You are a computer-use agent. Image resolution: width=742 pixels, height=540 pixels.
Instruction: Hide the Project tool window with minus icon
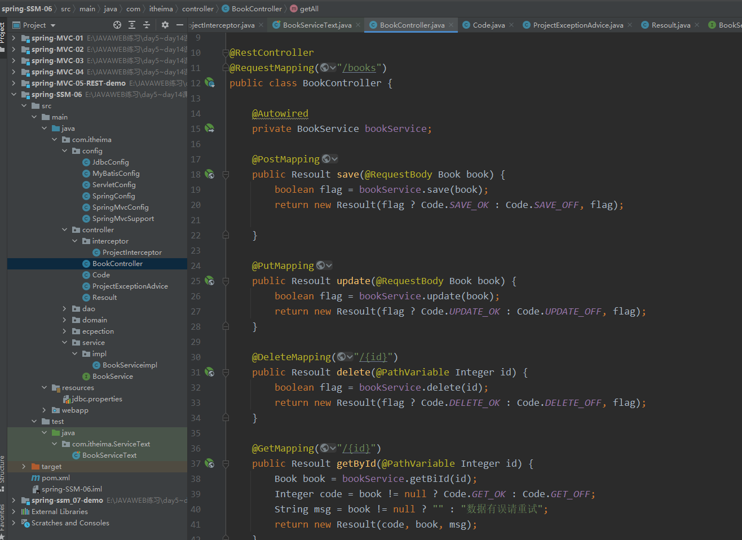(180, 25)
